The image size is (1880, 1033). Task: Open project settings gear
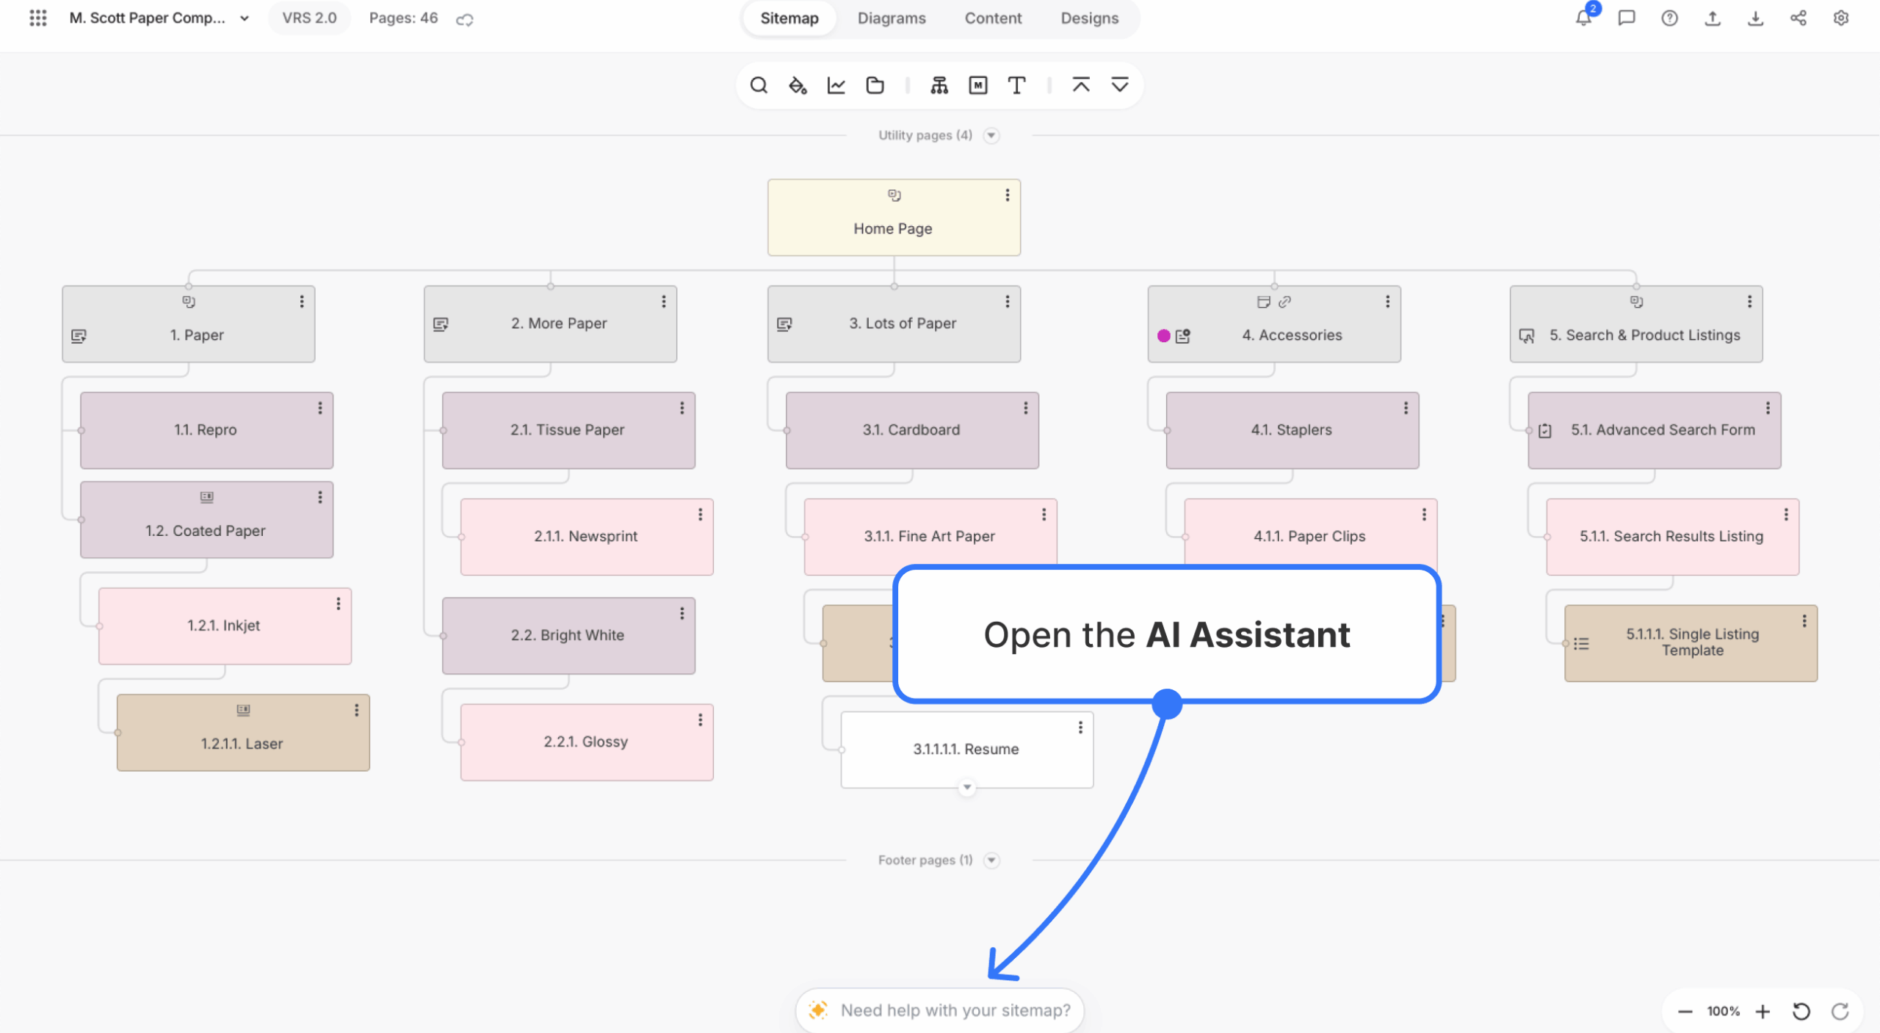[x=1841, y=18]
